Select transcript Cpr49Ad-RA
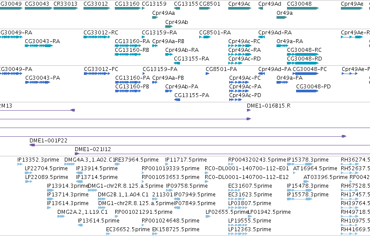Viewport: 370px width, 236px height. (x=261, y=37)
